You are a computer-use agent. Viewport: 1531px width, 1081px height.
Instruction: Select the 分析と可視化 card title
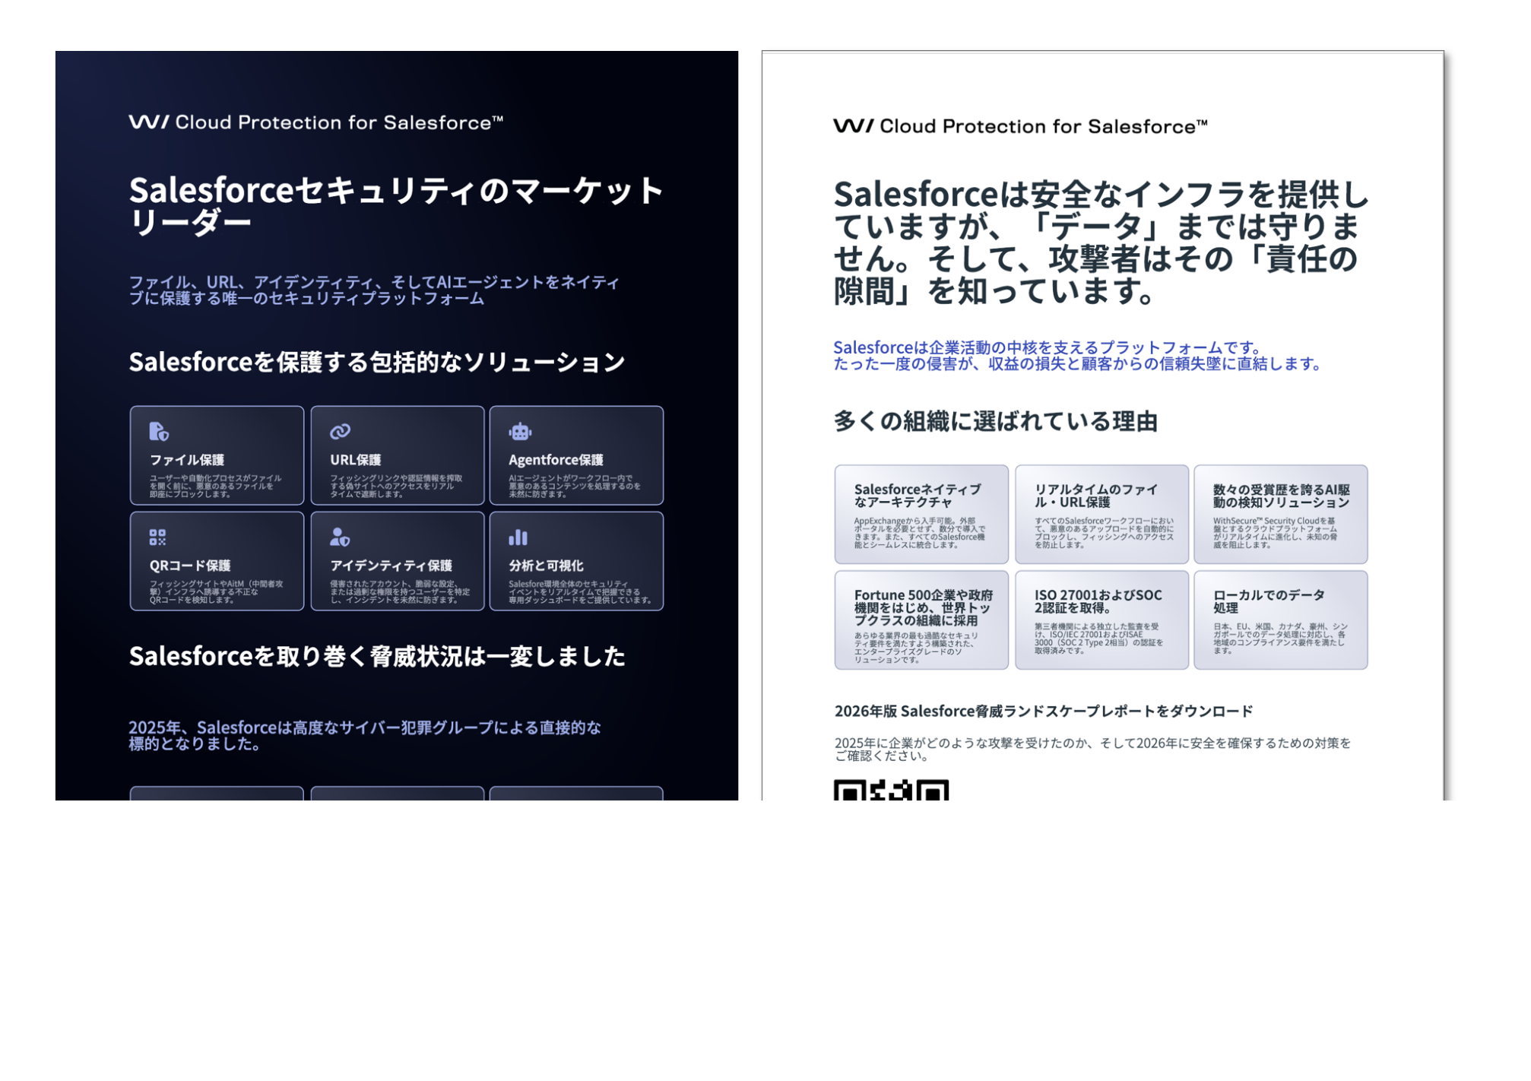pos(546,566)
